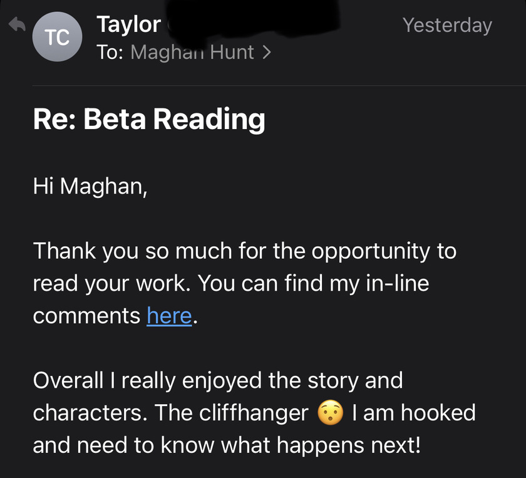Open the TC sender avatar
This screenshot has height=478, width=526.
click(57, 36)
